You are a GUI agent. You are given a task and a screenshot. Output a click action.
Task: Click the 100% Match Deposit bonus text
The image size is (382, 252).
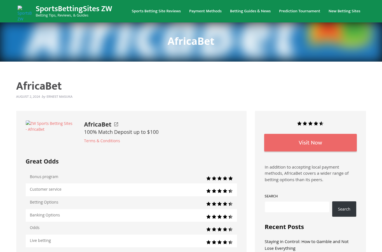(121, 132)
